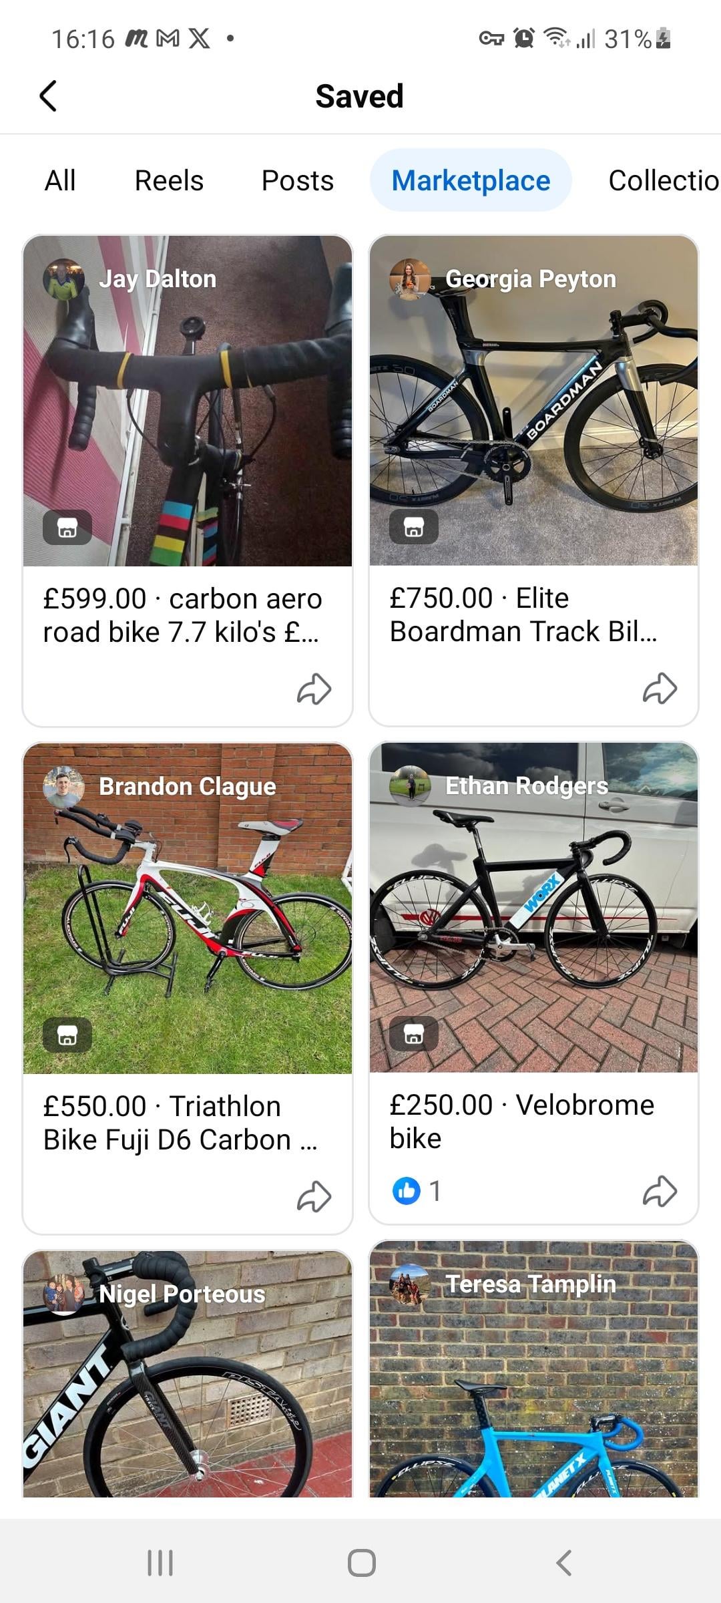Share the Triathlon Bike Fuji D6 listing
Screen dimensions: 721x1603
[314, 1196]
